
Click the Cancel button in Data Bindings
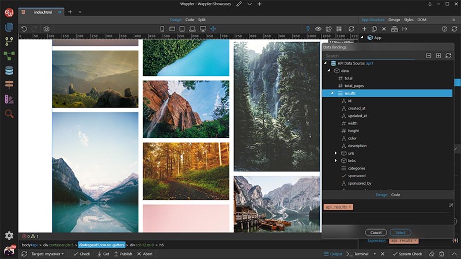click(x=375, y=233)
